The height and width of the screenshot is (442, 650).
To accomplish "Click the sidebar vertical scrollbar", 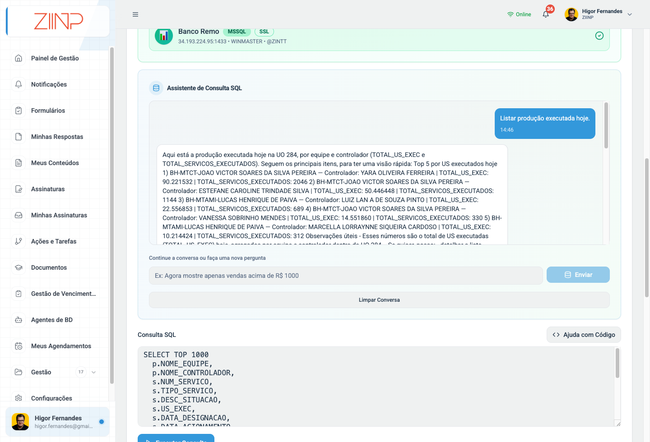I will (111, 216).
